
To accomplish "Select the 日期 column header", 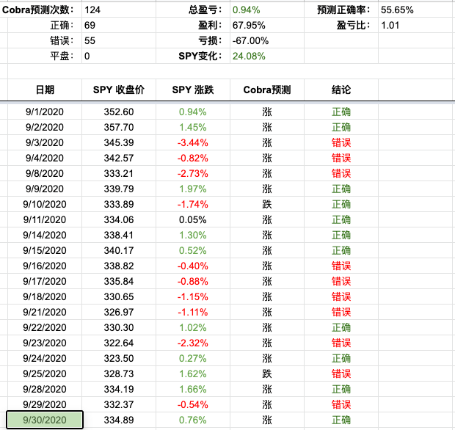I will point(45,90).
